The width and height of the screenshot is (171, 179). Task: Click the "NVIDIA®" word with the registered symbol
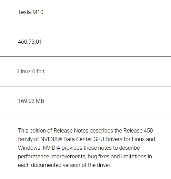pyautogui.click(x=51, y=139)
